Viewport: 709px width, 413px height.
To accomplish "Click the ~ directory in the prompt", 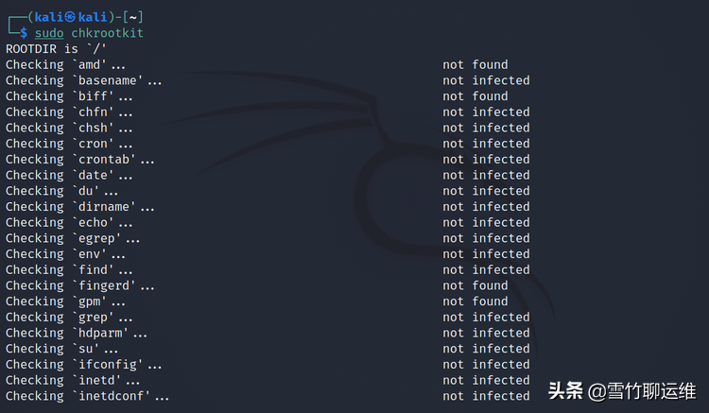I will click(133, 17).
